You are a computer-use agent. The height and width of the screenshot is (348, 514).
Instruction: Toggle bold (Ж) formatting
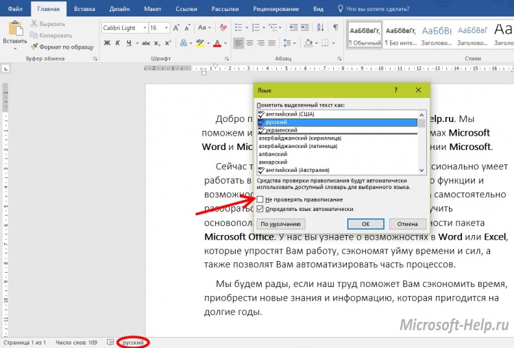click(x=107, y=43)
